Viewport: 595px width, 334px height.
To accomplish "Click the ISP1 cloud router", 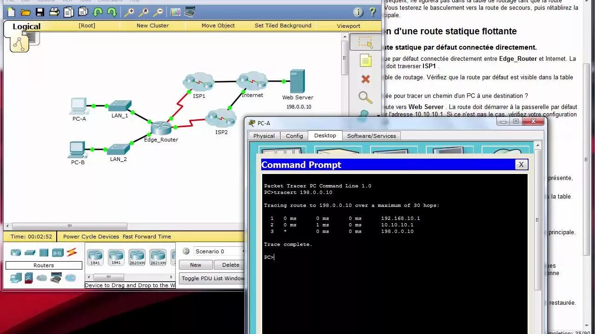I will [x=198, y=82].
